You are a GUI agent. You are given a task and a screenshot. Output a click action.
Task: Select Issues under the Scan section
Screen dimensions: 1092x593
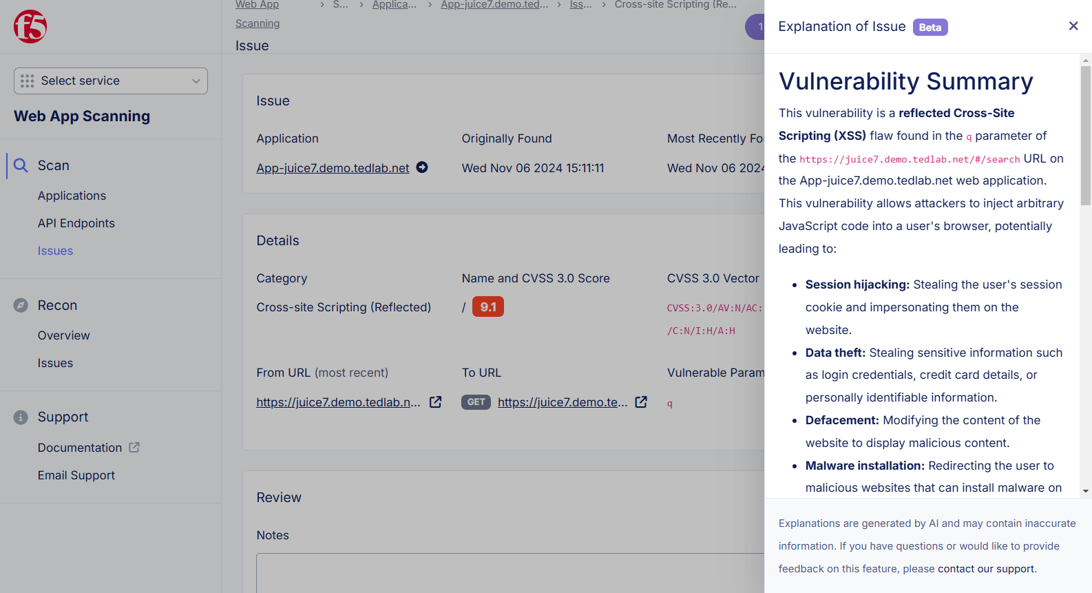pyautogui.click(x=55, y=251)
